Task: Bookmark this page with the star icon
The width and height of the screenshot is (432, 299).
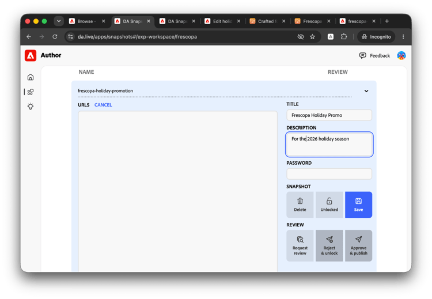Action: tap(312, 37)
